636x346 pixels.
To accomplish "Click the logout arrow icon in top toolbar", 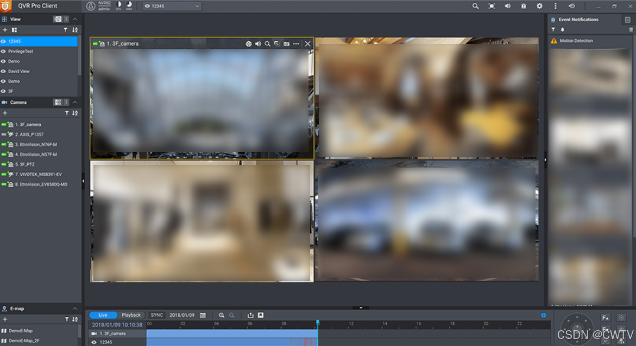I will coord(571,6).
